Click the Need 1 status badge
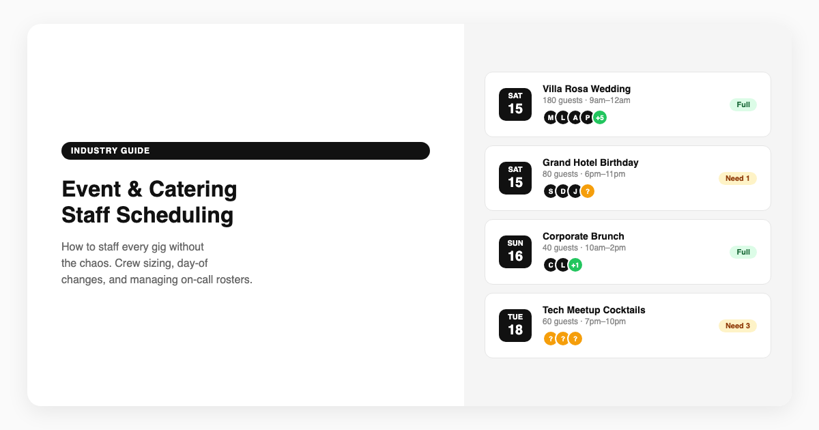This screenshot has height=430, width=819. point(737,178)
